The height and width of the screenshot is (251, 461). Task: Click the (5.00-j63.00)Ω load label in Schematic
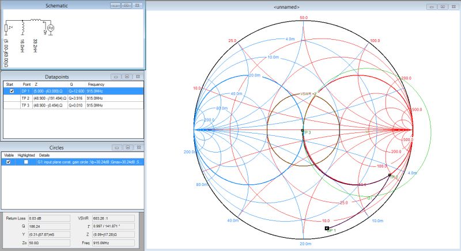6,54
